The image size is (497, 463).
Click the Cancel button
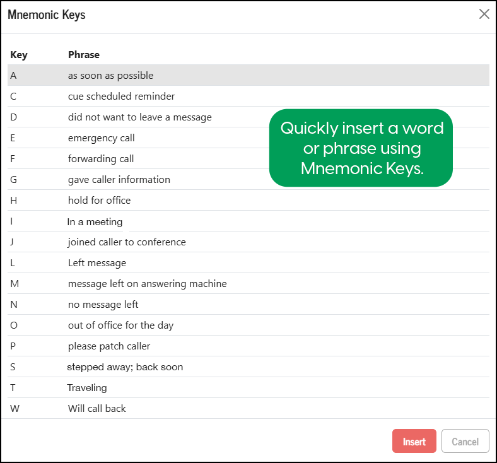coord(465,442)
